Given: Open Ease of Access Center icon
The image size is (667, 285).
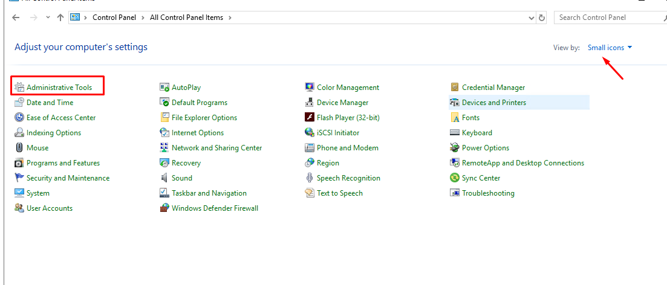Looking at the screenshot, I should [19, 118].
